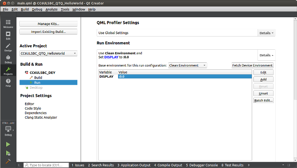Open the Issues output pane
The width and height of the screenshot is (297, 168).
(x=78, y=165)
